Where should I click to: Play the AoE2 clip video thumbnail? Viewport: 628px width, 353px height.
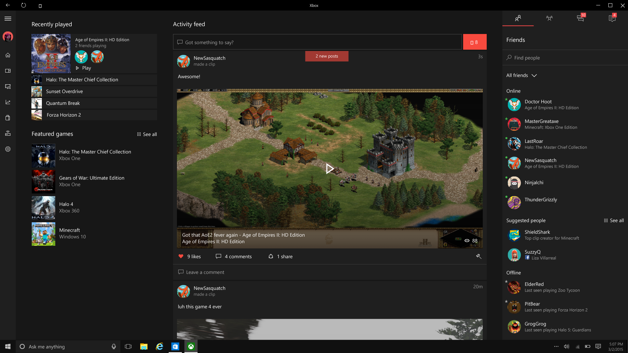[330, 169]
